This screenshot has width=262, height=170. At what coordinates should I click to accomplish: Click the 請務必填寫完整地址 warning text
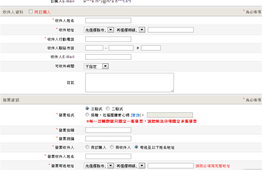click(x=213, y=166)
